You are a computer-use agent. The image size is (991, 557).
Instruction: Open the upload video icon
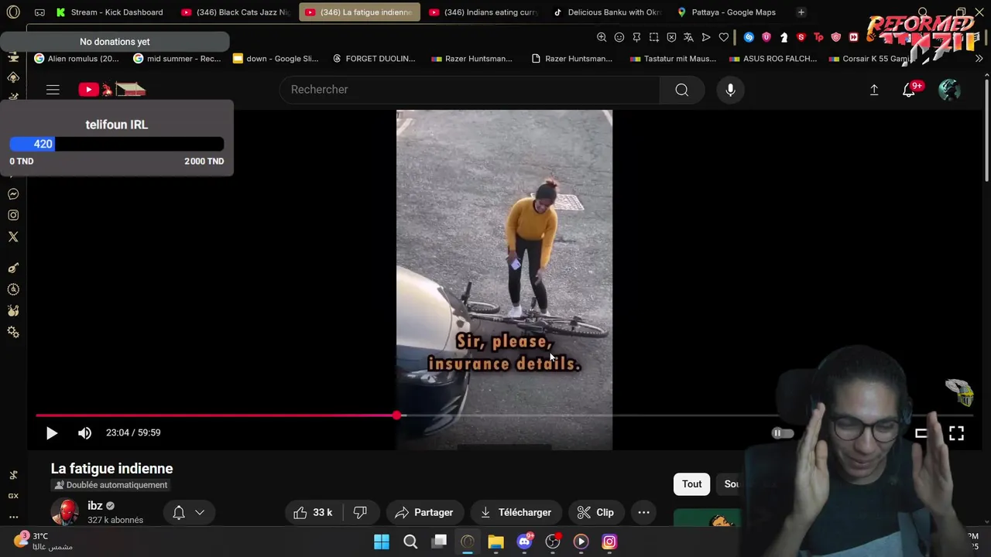point(874,90)
